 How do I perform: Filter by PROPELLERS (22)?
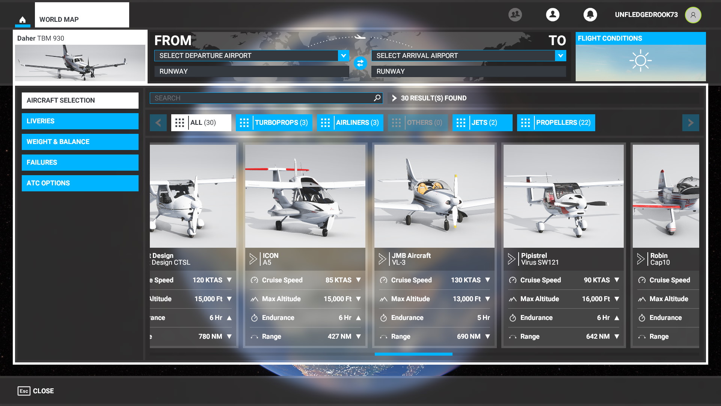tap(556, 123)
